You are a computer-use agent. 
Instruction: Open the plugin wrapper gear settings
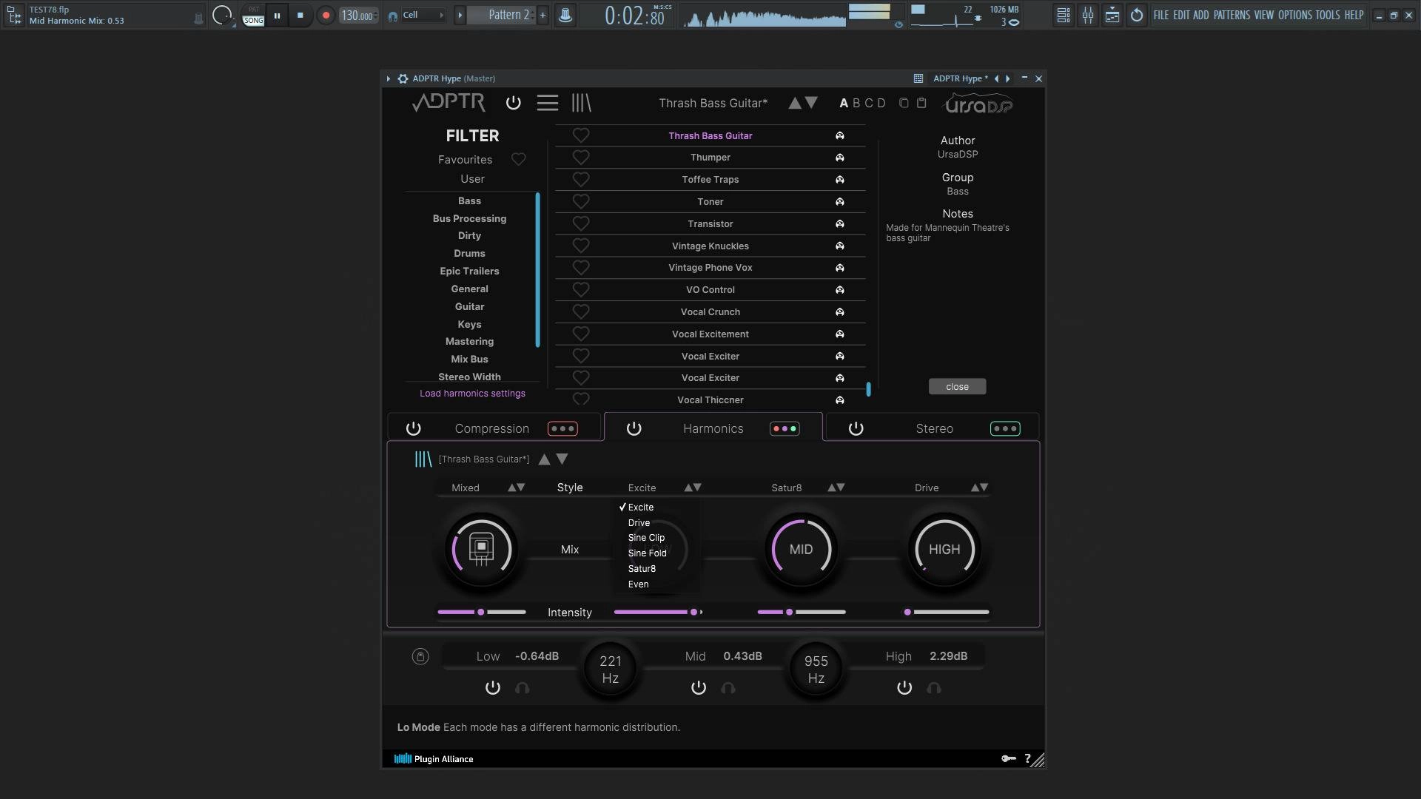click(403, 78)
